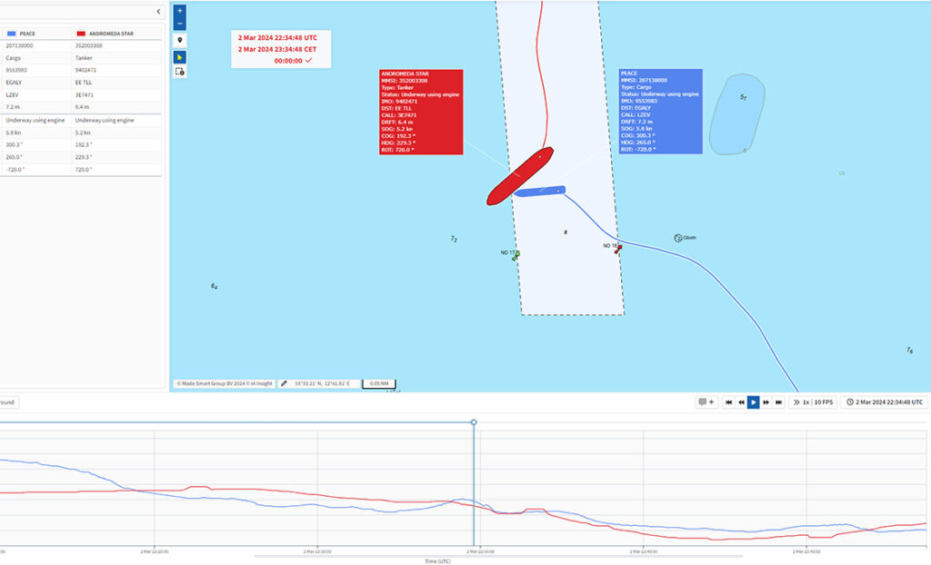Click the IMO value 9553983
The width and height of the screenshot is (931, 565).
coord(16,70)
